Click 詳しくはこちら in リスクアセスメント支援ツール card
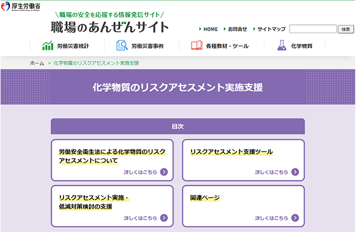This screenshot has width=356, height=232. pos(272,172)
